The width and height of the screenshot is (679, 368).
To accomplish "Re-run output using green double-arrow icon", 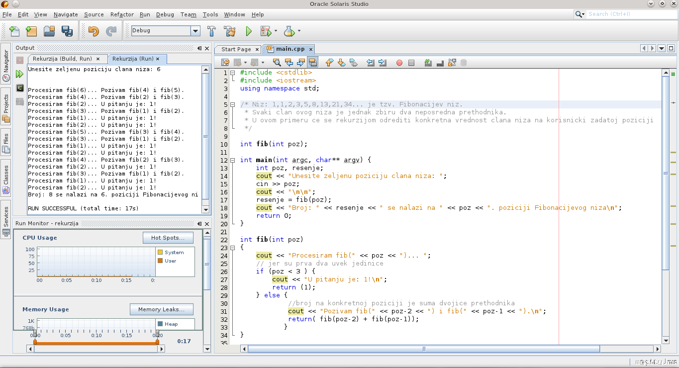I will click(19, 74).
